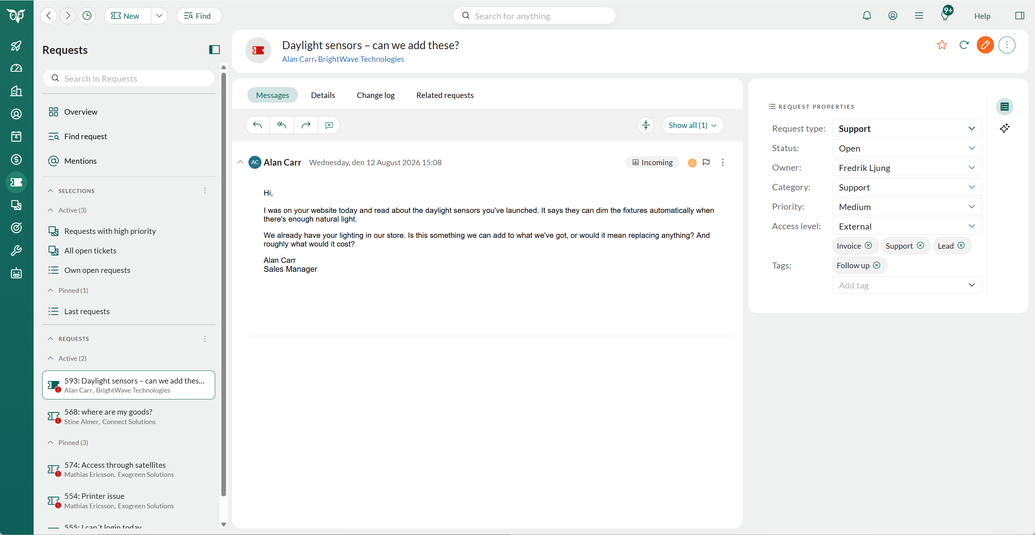Viewport: 1035px width, 535px height.
Task: Mark request as favorite with star
Action: 942,44
